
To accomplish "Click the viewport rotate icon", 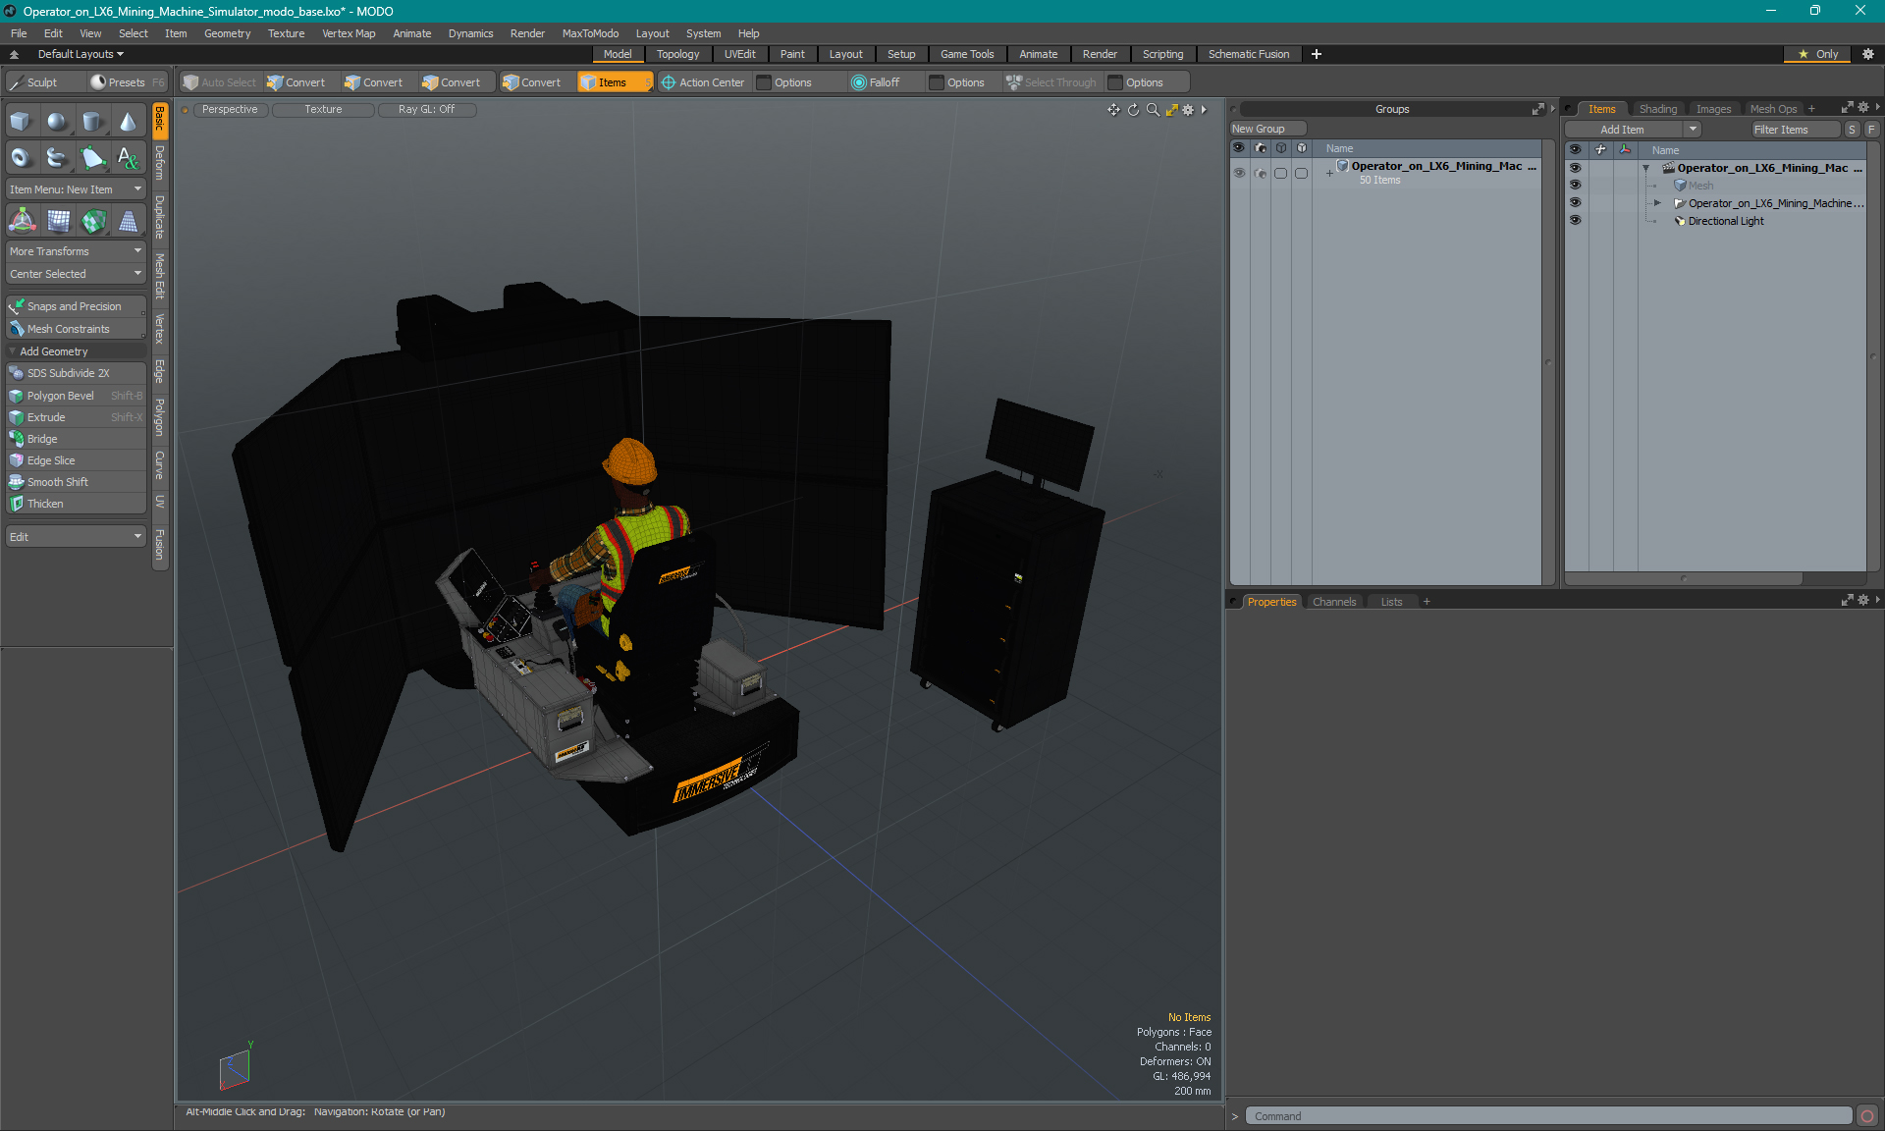I will click(1133, 110).
